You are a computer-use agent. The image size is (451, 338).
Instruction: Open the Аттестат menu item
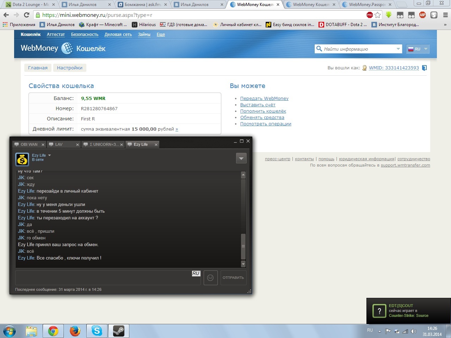[56, 35]
